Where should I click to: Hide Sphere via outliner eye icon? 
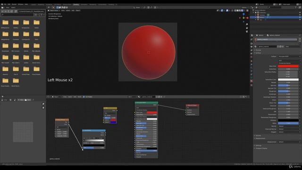pos(300,17)
